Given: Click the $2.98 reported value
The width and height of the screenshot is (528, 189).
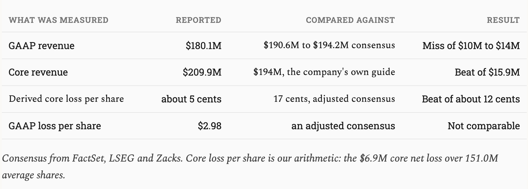Looking at the screenshot, I should [x=210, y=126].
